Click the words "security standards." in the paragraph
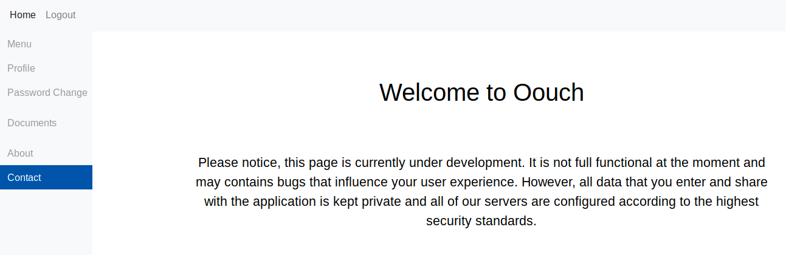 tap(481, 221)
